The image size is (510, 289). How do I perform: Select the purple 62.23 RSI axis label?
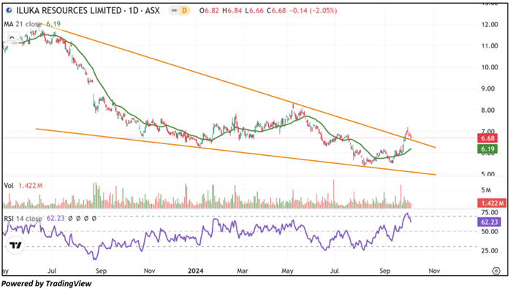tap(490, 222)
